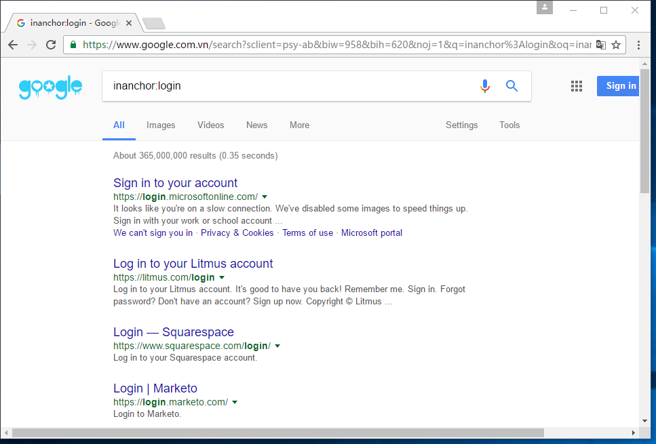The height and width of the screenshot is (444, 656).
Task: Select the All results tab
Action: click(x=119, y=125)
